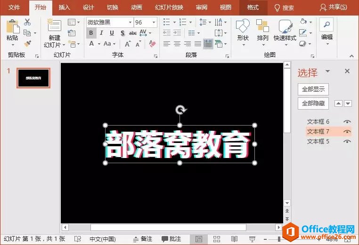Image resolution: width=359 pixels, height=245 pixels.
Task: Apply Italic formatting
Action: [x=101, y=33]
